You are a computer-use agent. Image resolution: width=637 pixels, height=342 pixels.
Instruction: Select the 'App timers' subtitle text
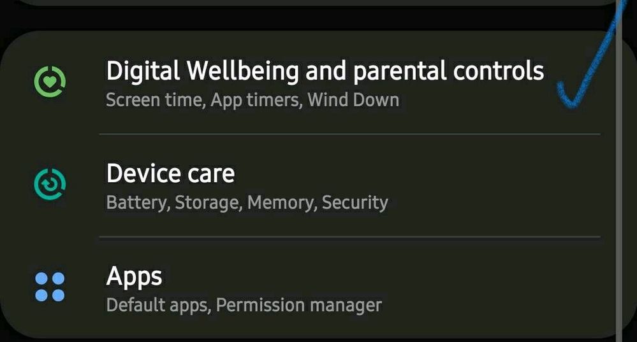pos(257,100)
